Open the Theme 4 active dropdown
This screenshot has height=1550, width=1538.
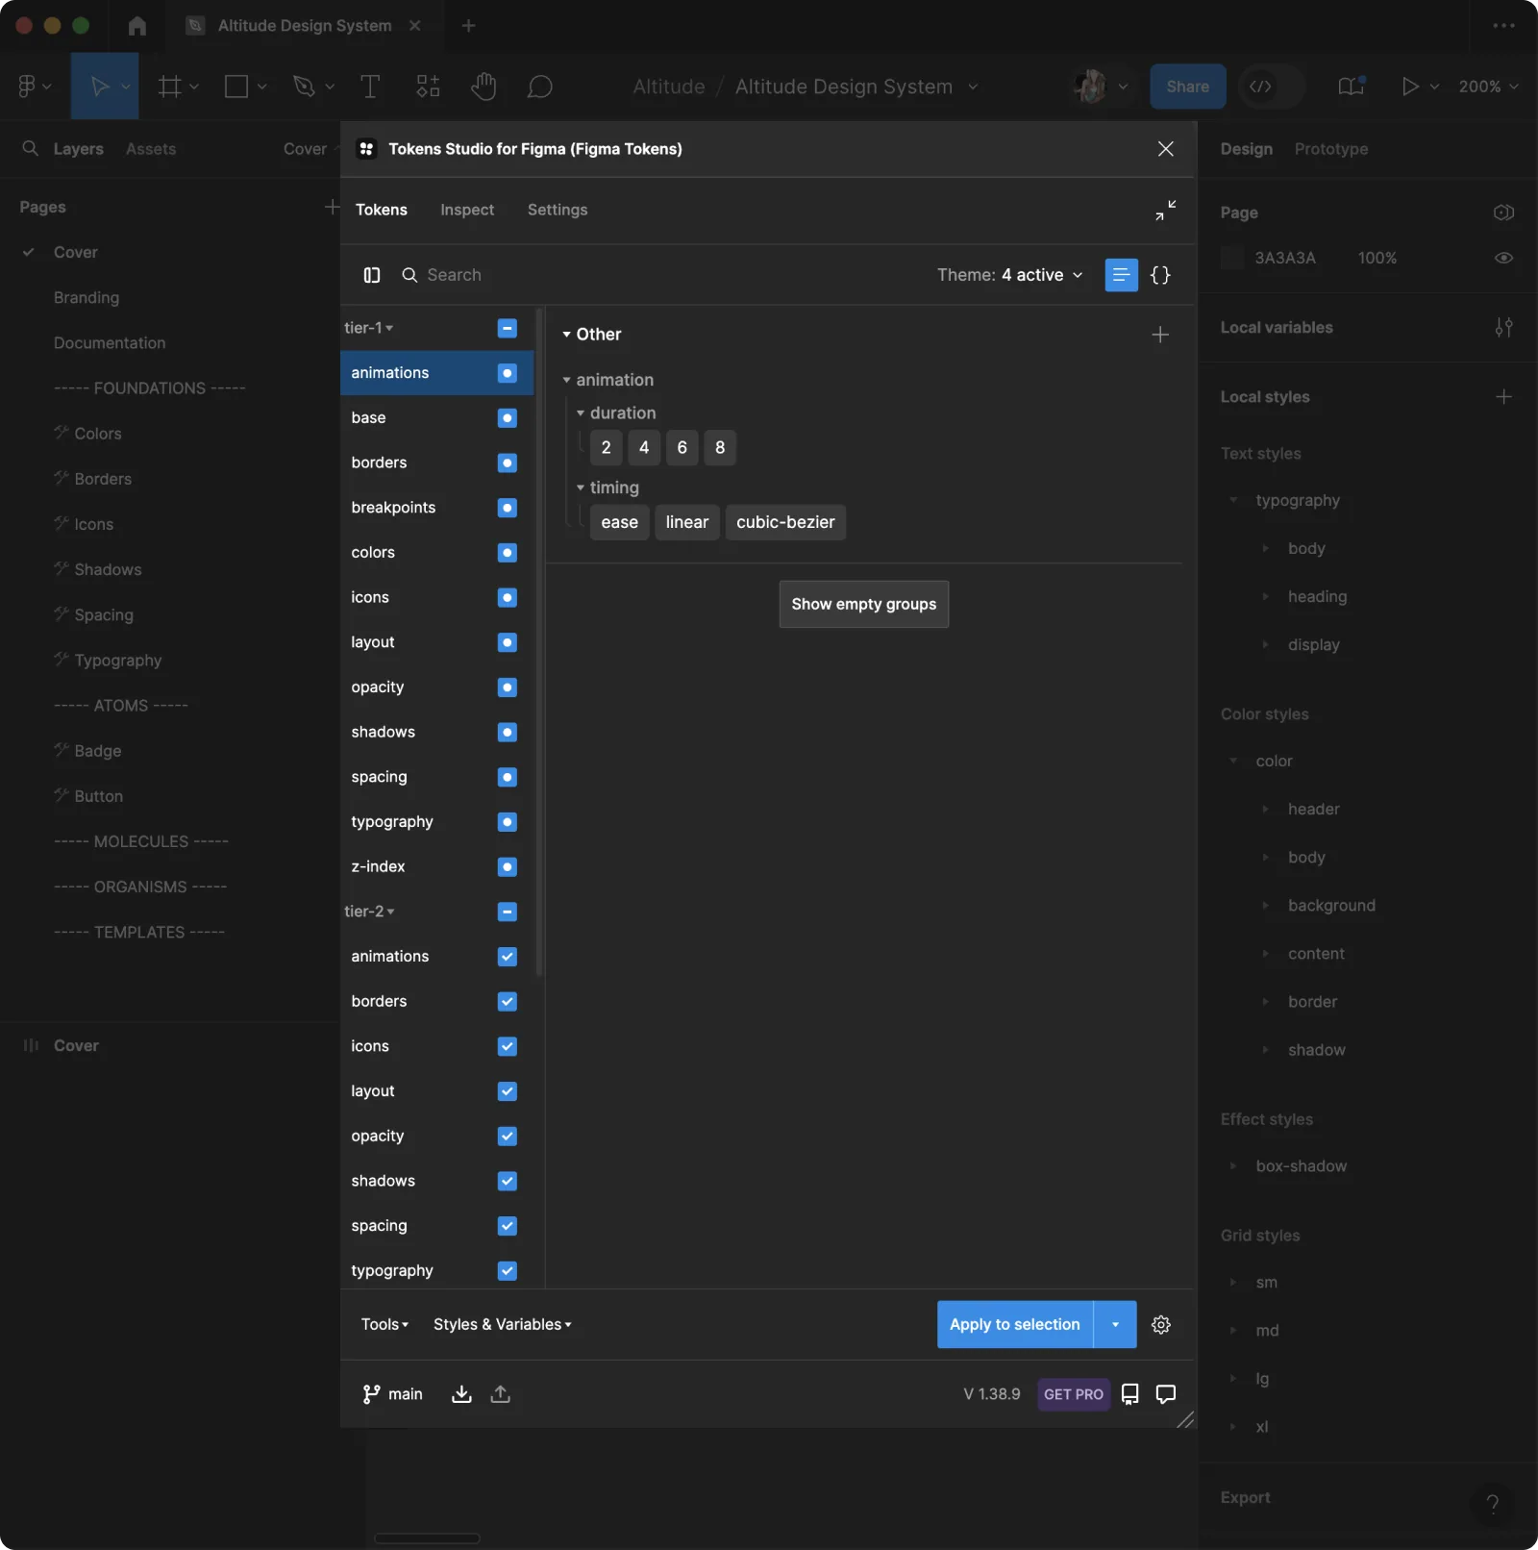tap(1010, 275)
